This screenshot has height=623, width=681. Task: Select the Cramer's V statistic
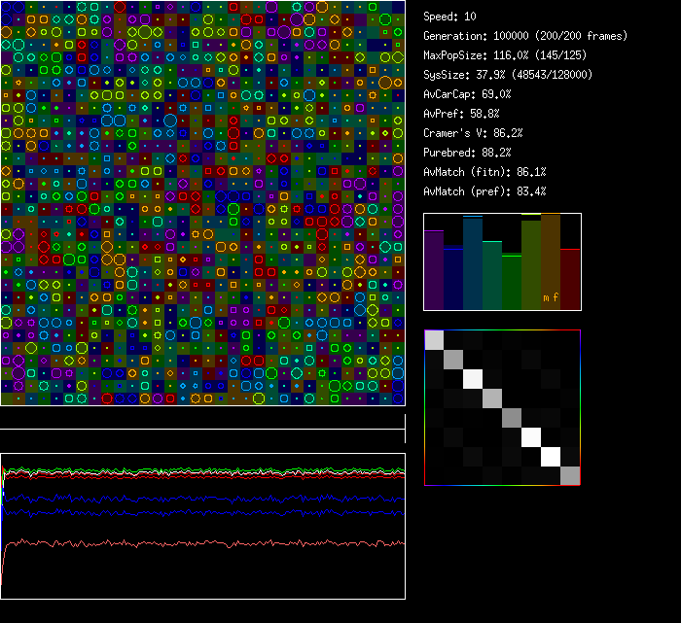(473, 133)
